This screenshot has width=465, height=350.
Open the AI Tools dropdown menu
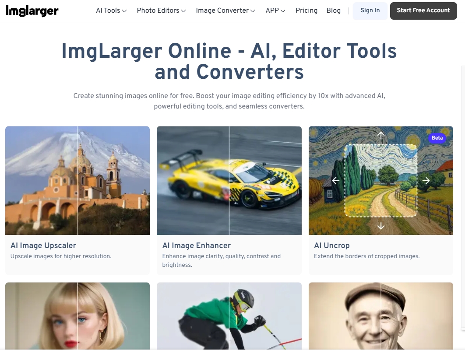111,10
